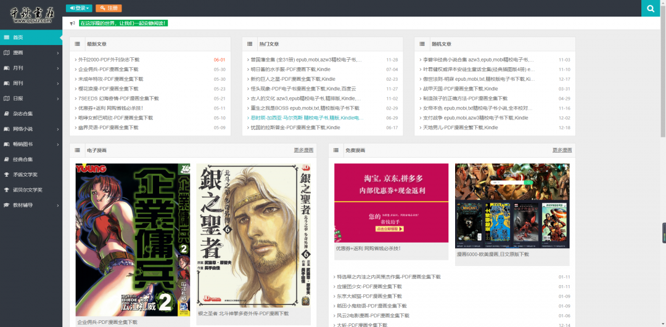Expand the 漫画 sidebar chevron
This screenshot has width=666, height=327.
coord(58,53)
